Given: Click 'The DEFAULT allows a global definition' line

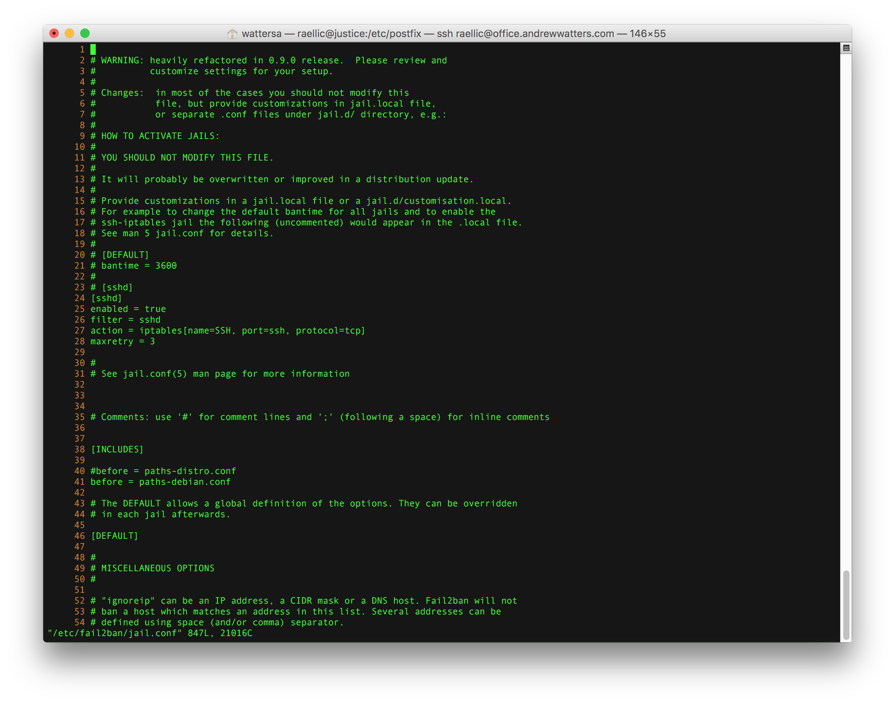Looking at the screenshot, I should click(x=304, y=504).
